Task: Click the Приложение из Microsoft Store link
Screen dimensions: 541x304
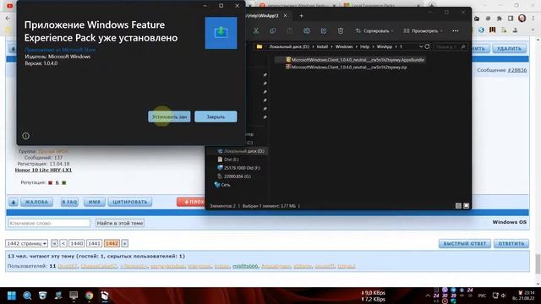Action: (60, 50)
